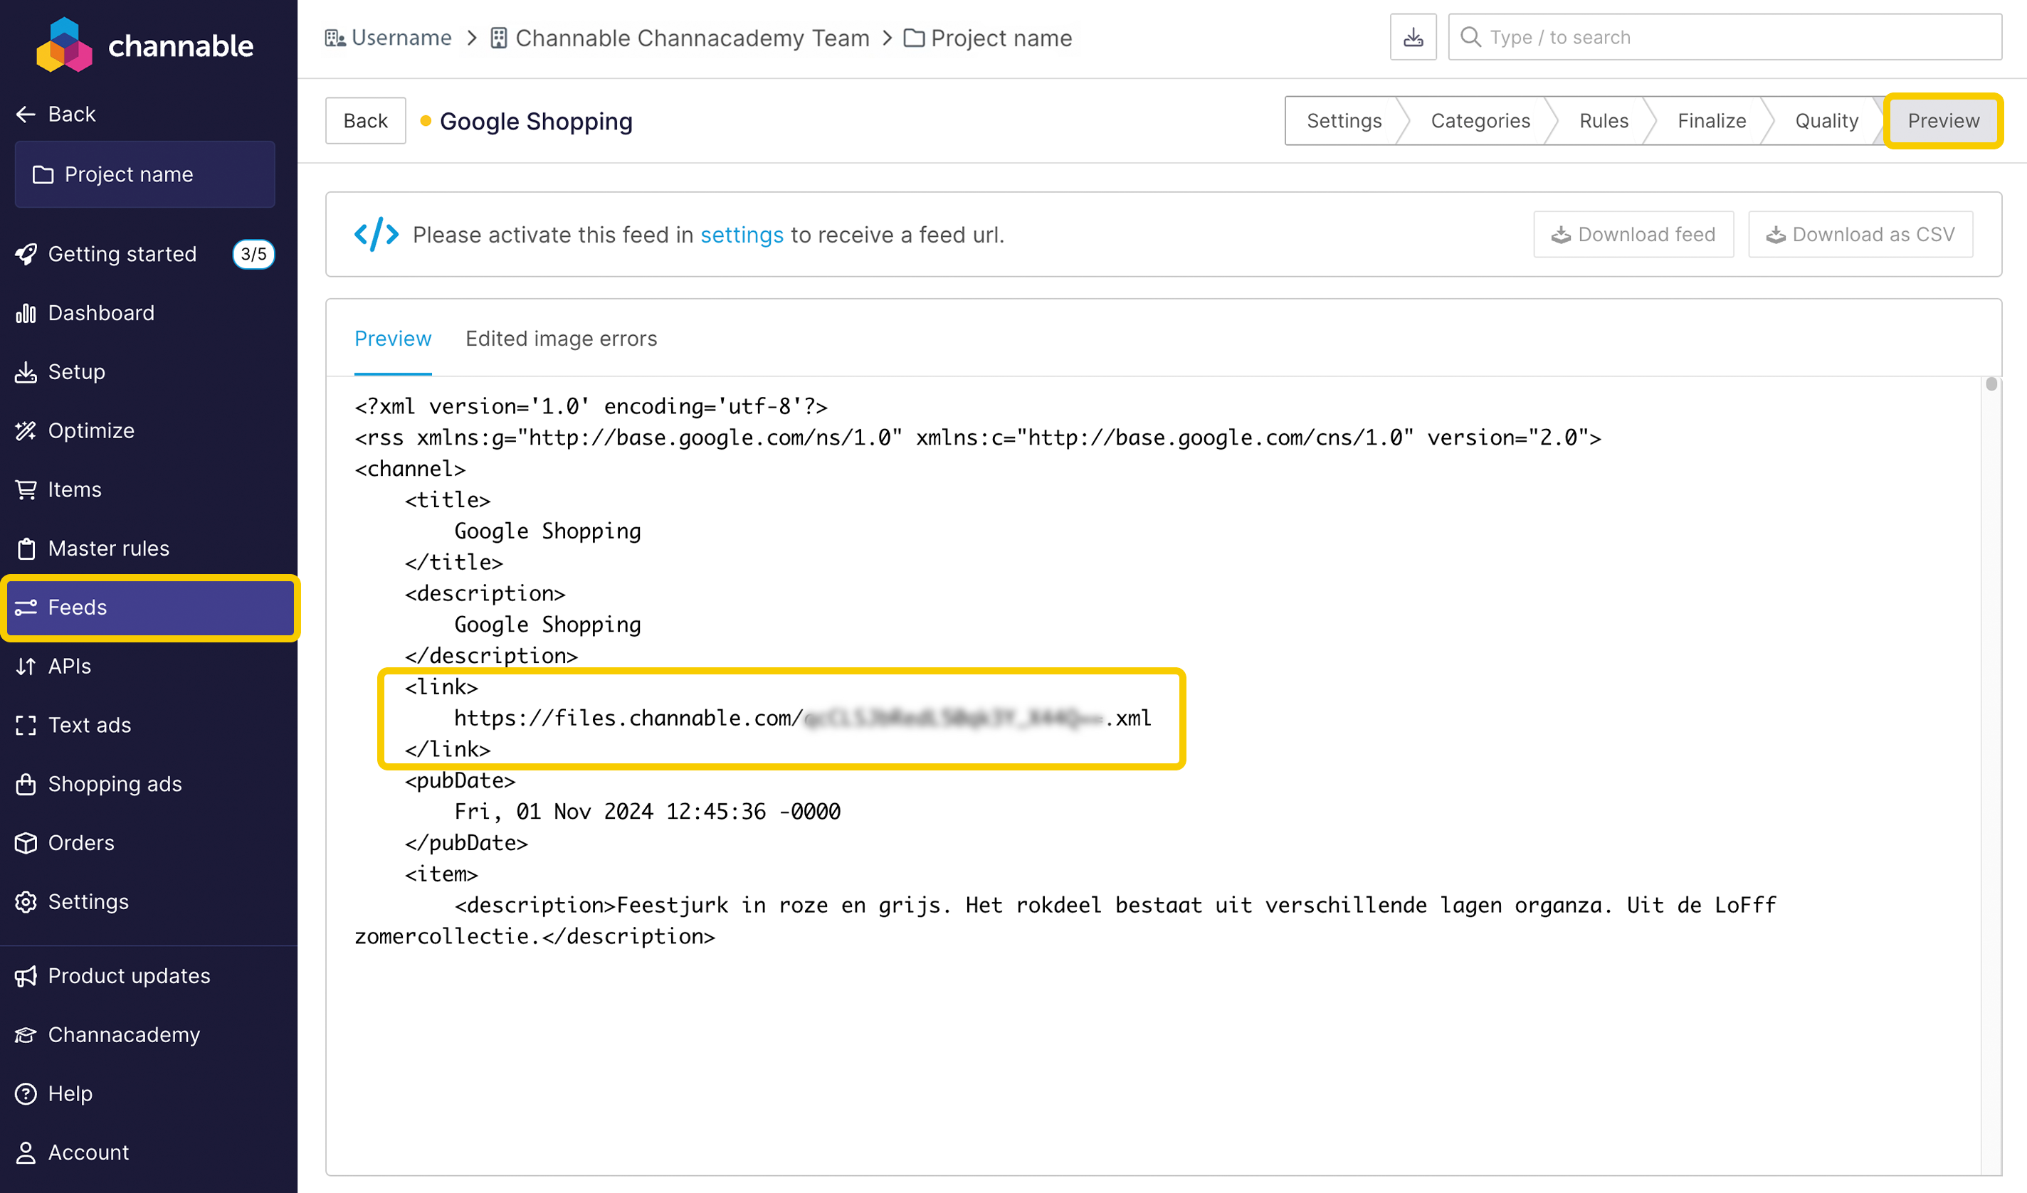Screen dimensions: 2027x1193
Task: Select Feeds in the sidebar
Action: coord(150,607)
